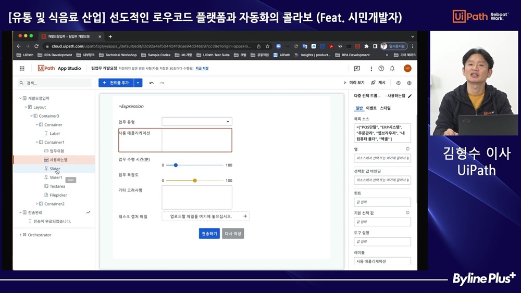This screenshot has height=293, width=521.
Task: Open browser extensions puzzle icon
Action: pos(366,46)
